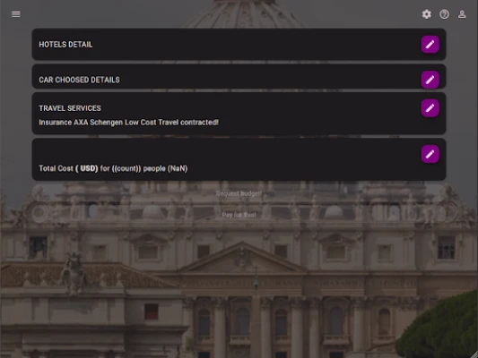Click the window resize grip corner
Image resolution: width=478 pixels, height=358 pixels.
(x=474, y=354)
